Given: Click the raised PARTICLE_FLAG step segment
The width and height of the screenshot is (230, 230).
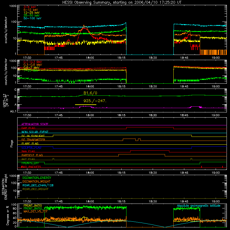Looking at the screenshot, I should pyautogui.click(x=142, y=154).
